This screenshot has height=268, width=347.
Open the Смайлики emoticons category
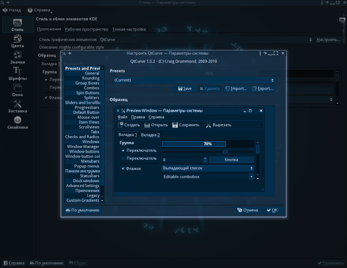pos(17,122)
